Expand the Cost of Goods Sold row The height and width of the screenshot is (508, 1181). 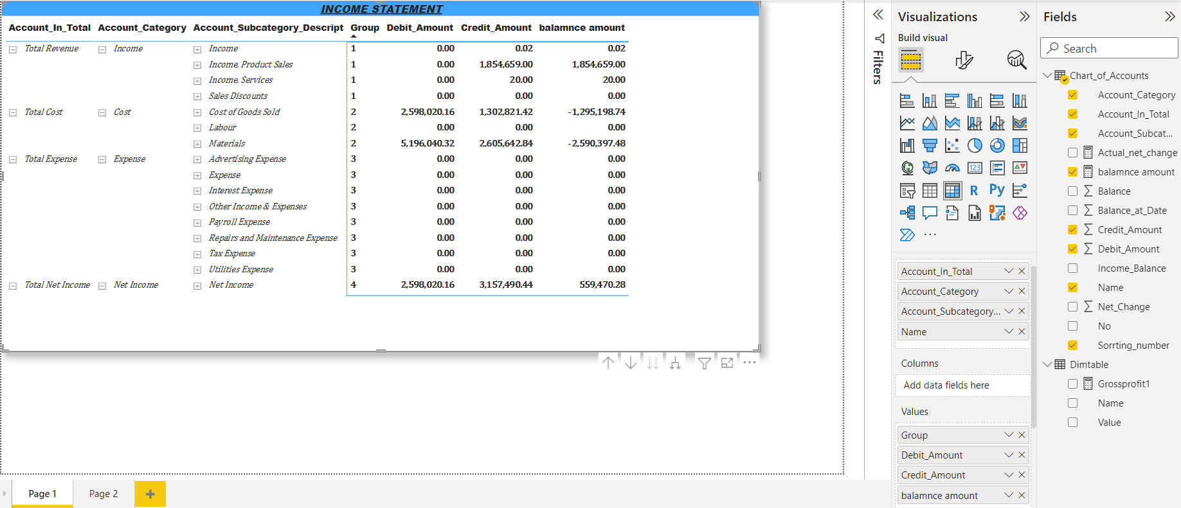pos(197,112)
